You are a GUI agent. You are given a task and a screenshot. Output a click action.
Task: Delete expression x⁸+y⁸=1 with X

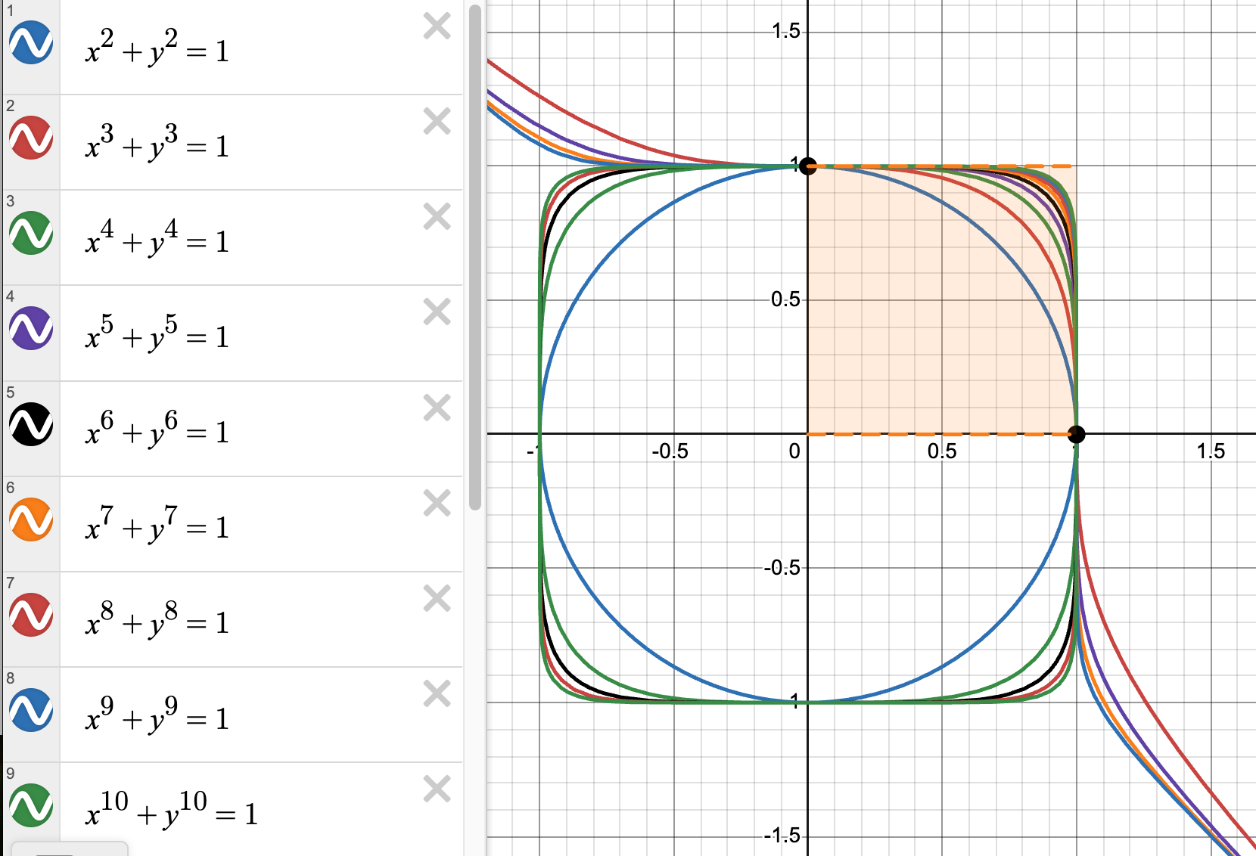pyautogui.click(x=437, y=599)
